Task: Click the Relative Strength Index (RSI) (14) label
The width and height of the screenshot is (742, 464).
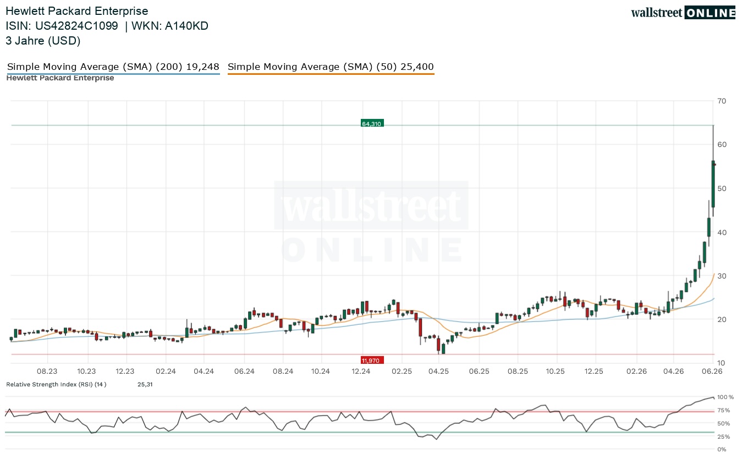Action: click(x=56, y=384)
